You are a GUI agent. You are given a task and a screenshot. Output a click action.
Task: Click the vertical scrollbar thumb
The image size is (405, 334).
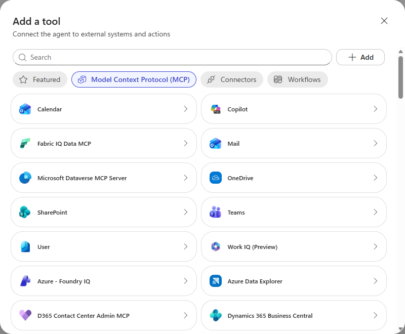[x=400, y=77]
